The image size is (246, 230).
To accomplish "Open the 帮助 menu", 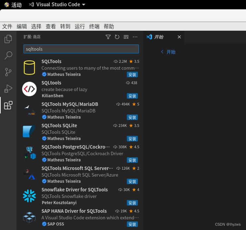I will pos(109,26).
